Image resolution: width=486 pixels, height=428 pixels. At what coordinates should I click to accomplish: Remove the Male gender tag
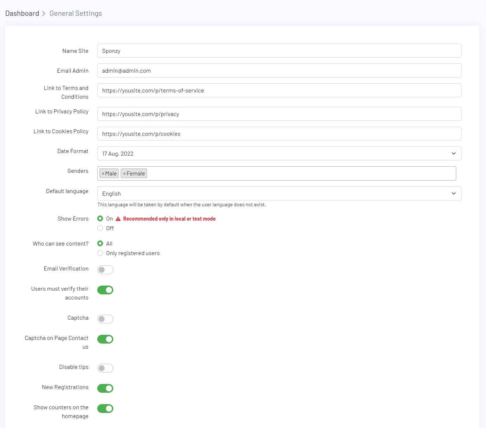pos(103,174)
